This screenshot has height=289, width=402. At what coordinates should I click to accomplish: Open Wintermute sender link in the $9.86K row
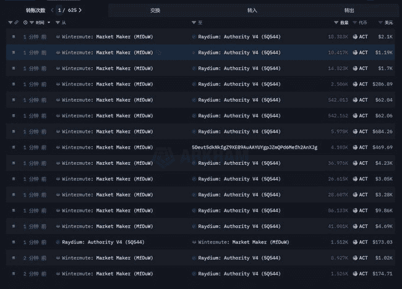click(x=107, y=211)
